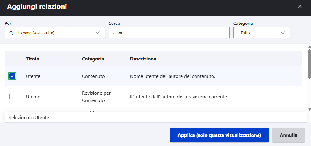Click the Titolo column header
This screenshot has width=311, height=146.
pos(33,59)
